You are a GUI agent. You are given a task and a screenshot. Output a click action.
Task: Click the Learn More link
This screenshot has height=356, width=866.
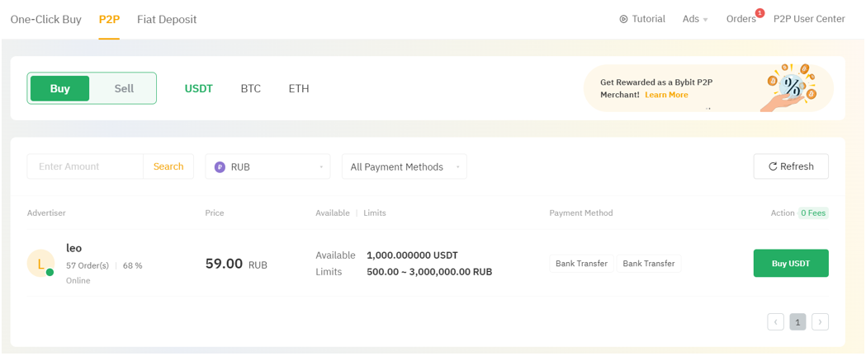click(x=666, y=95)
